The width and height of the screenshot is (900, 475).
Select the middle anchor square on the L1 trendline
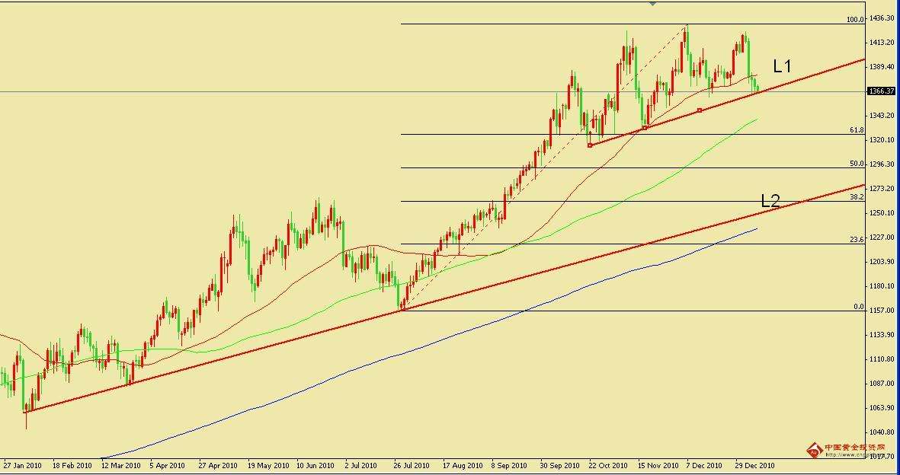pyautogui.click(x=645, y=128)
